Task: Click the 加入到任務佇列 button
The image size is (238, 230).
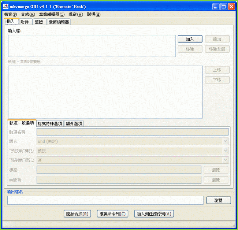Action: [154, 214]
